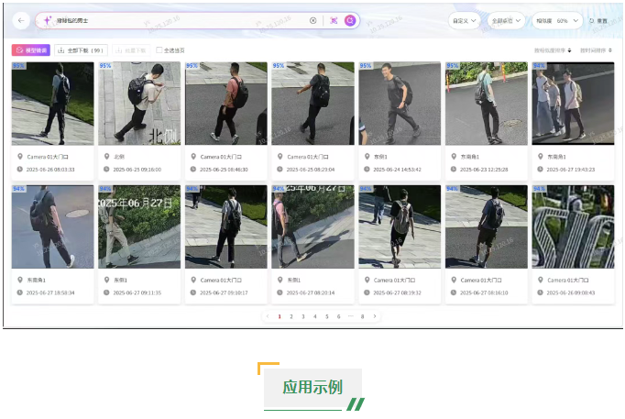Open thumbnail dated 2025-06-27 09:11:35
The image size is (625, 419).
[x=139, y=226]
